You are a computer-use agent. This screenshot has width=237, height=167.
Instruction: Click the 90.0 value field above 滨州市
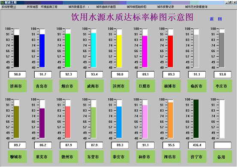120,75
